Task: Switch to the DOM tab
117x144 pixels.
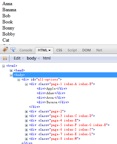Action: 87,50
